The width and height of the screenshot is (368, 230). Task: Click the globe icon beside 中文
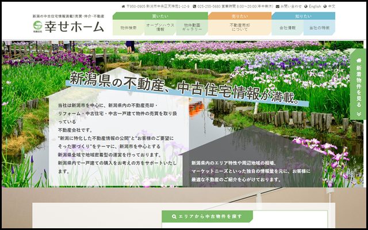coord(325,6)
